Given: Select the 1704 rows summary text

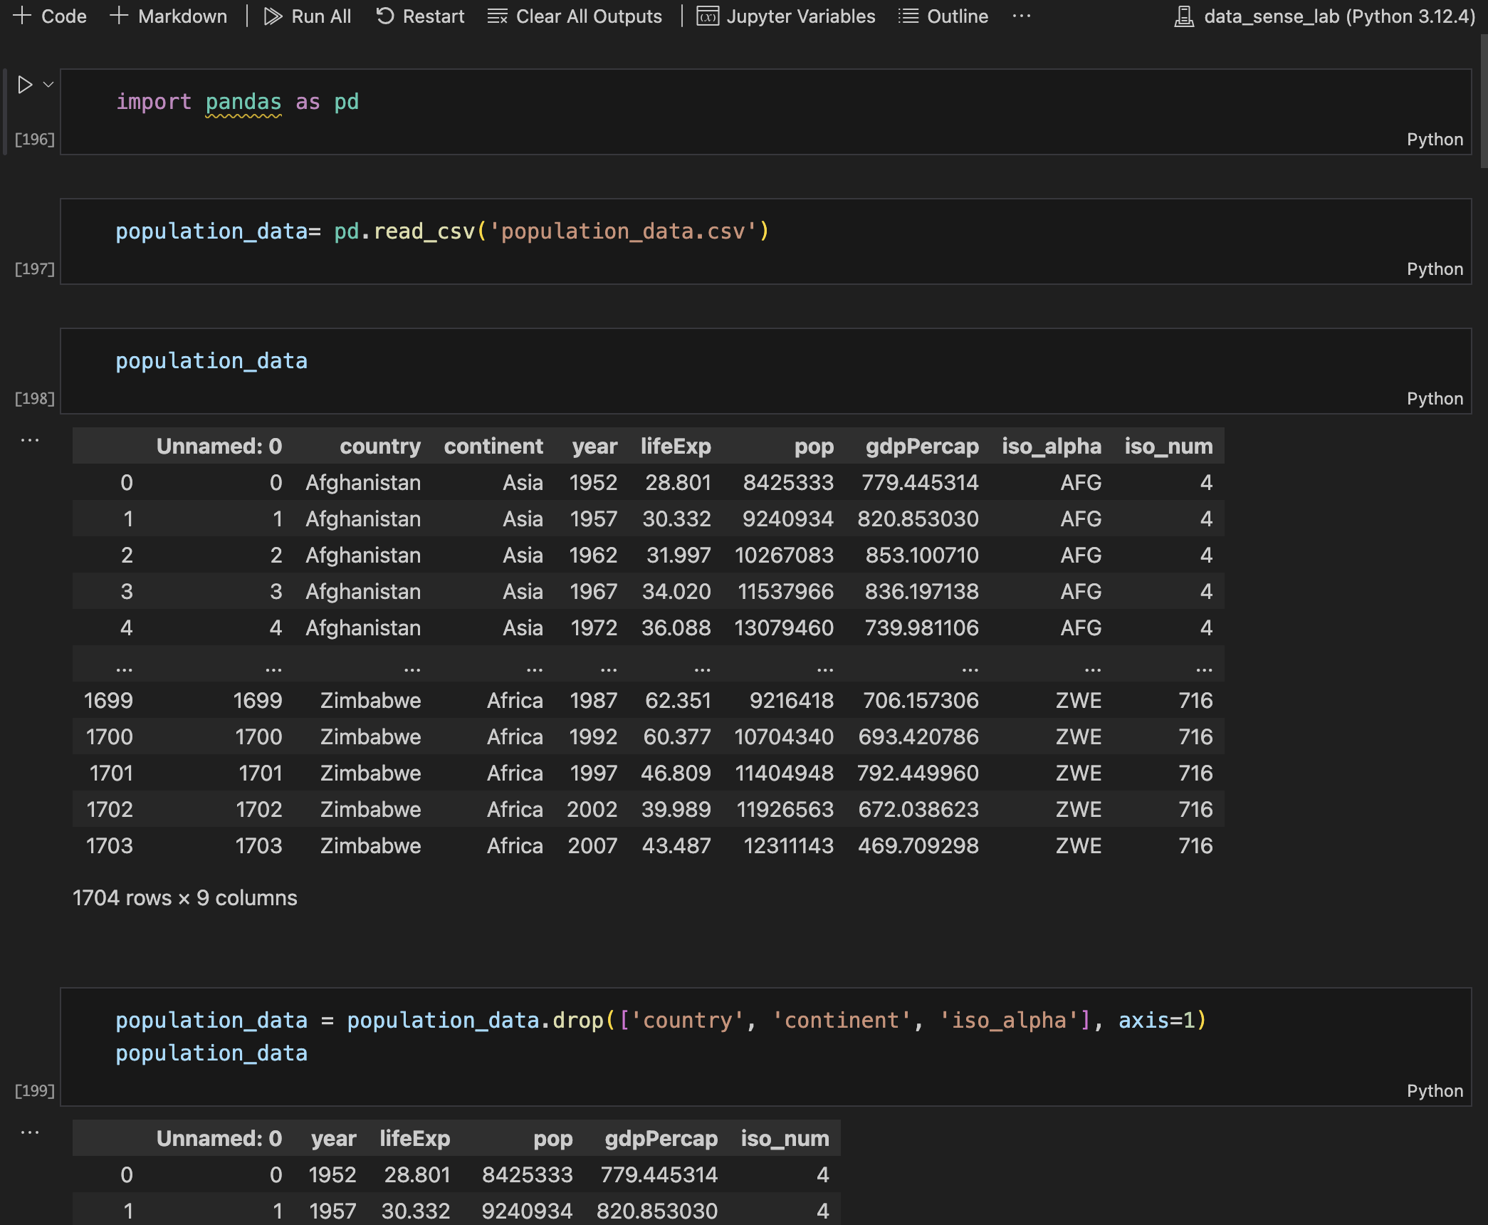Looking at the screenshot, I should click(185, 898).
